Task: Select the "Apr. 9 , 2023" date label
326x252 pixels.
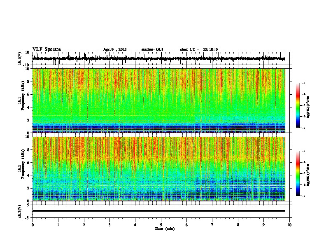Action: [x=115, y=49]
